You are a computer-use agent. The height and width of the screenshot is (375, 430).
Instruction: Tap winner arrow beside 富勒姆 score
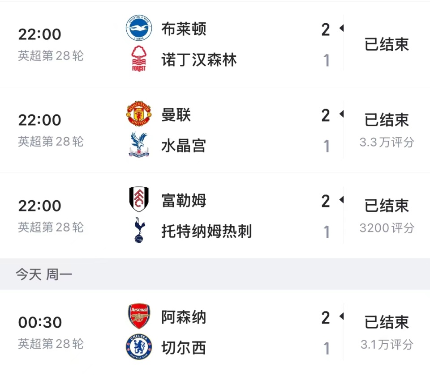click(341, 200)
